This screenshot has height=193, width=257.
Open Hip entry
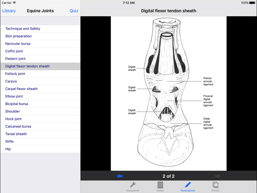[41, 149]
